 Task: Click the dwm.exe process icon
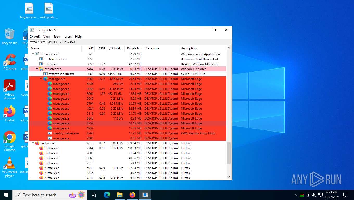tap(41, 64)
